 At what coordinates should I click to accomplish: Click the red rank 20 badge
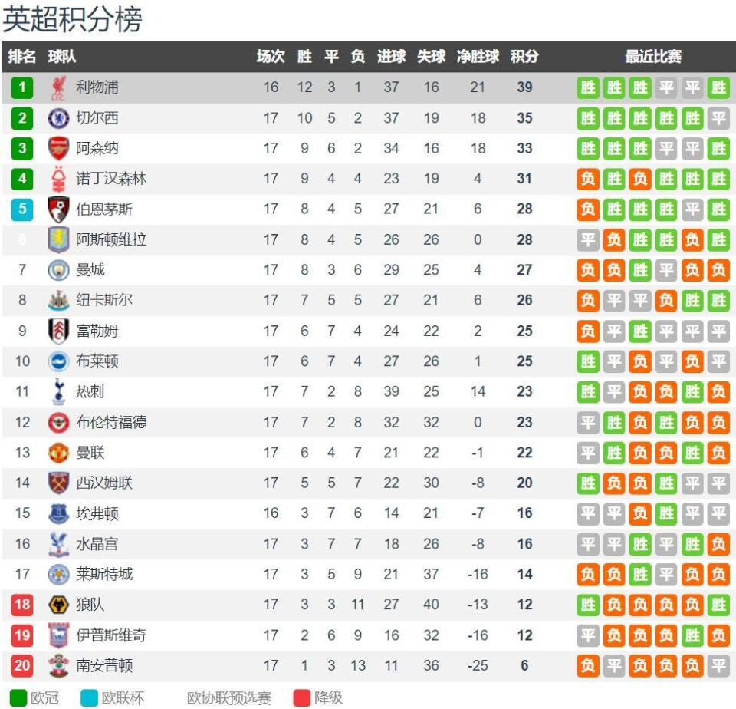coord(22,665)
